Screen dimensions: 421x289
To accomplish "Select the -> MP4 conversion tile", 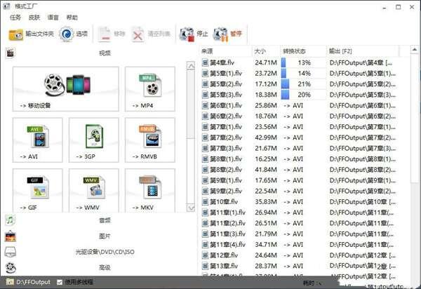I will (x=149, y=89).
